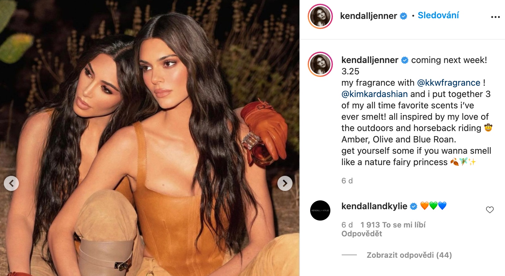The image size is (505, 276).
Task: Advance to the next photo with right arrow
Action: click(285, 183)
